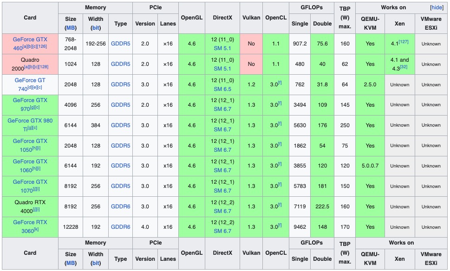
Task: Hide the table via the [hide] link
Action: (x=437, y=7)
